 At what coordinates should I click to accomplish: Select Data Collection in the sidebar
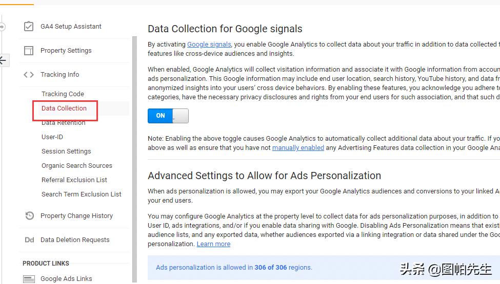[64, 108]
